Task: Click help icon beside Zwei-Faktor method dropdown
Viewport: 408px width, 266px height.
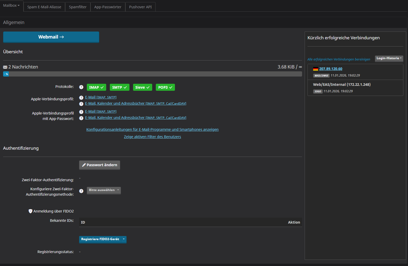Action: 81,191
